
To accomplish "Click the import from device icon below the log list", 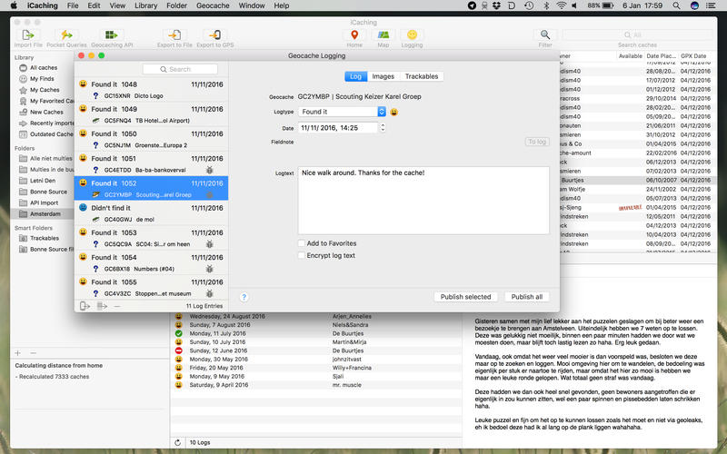I will click(85, 306).
